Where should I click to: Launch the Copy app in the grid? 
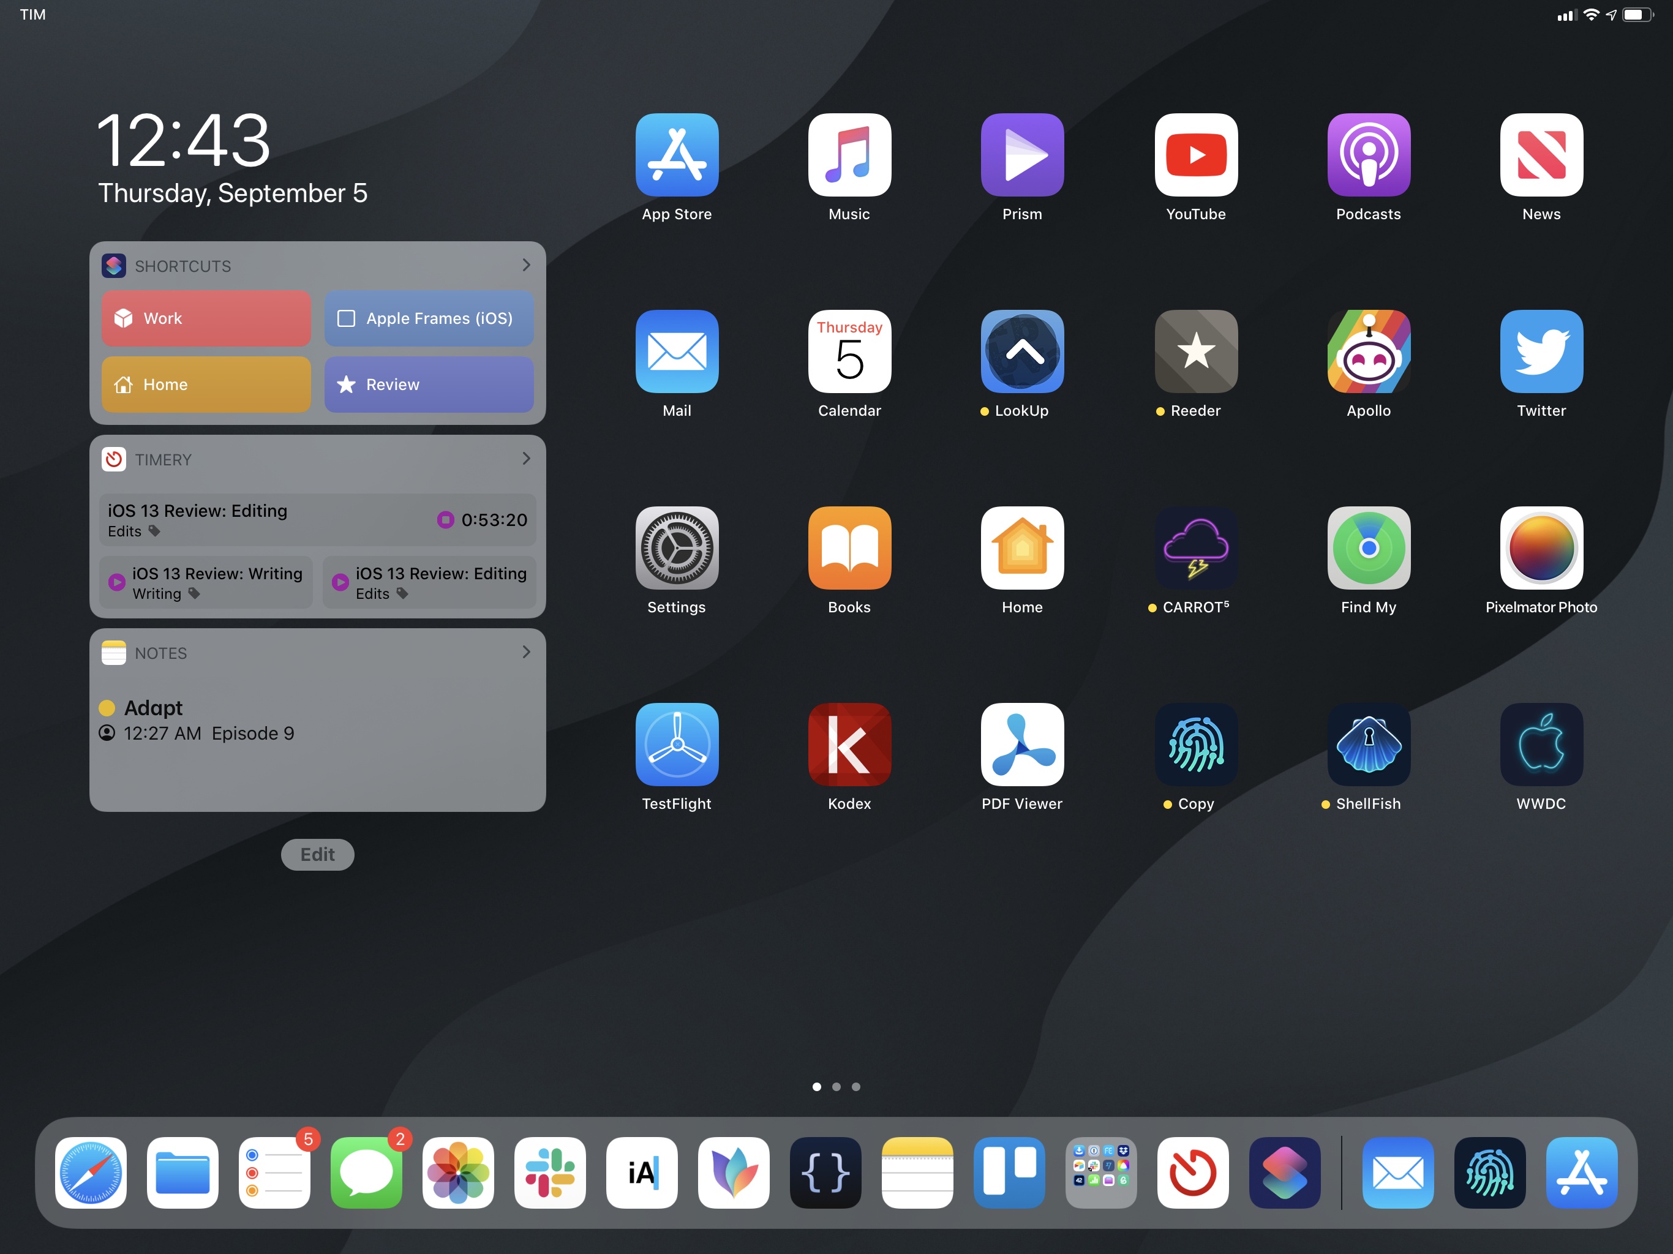[x=1196, y=745]
